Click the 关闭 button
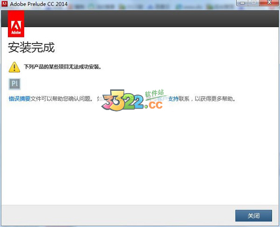 click(x=253, y=216)
